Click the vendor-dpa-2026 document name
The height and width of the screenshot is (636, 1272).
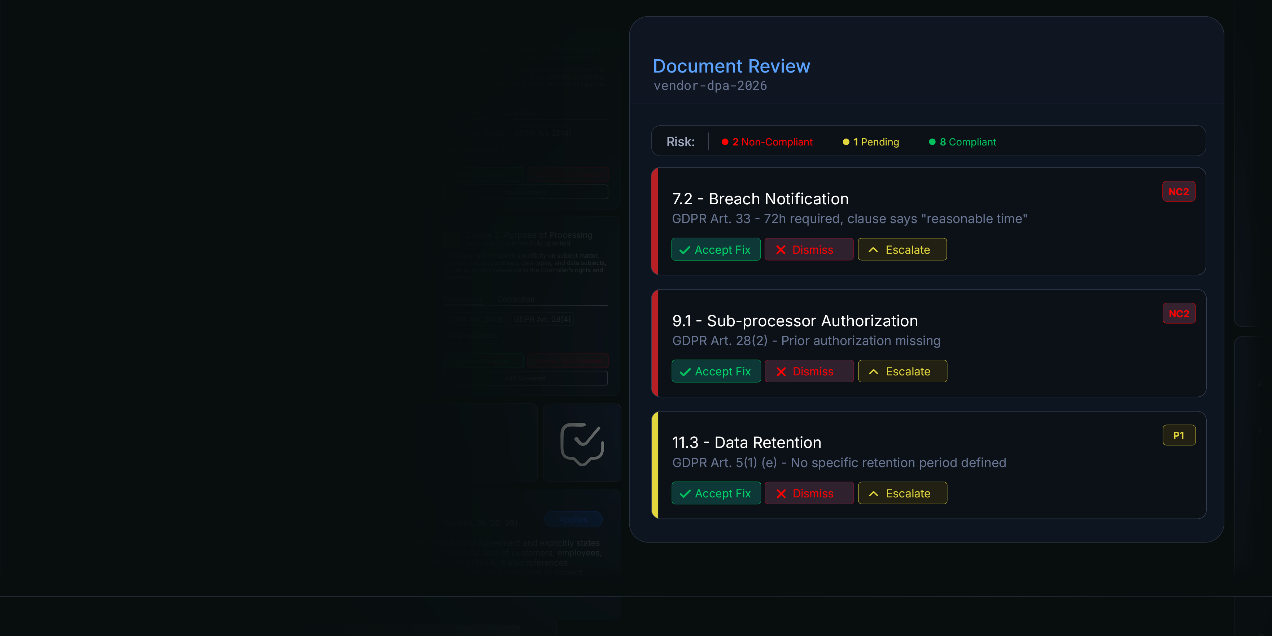[710, 86]
